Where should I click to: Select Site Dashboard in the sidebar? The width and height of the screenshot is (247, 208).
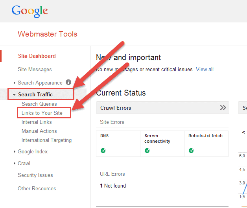[x=37, y=56]
